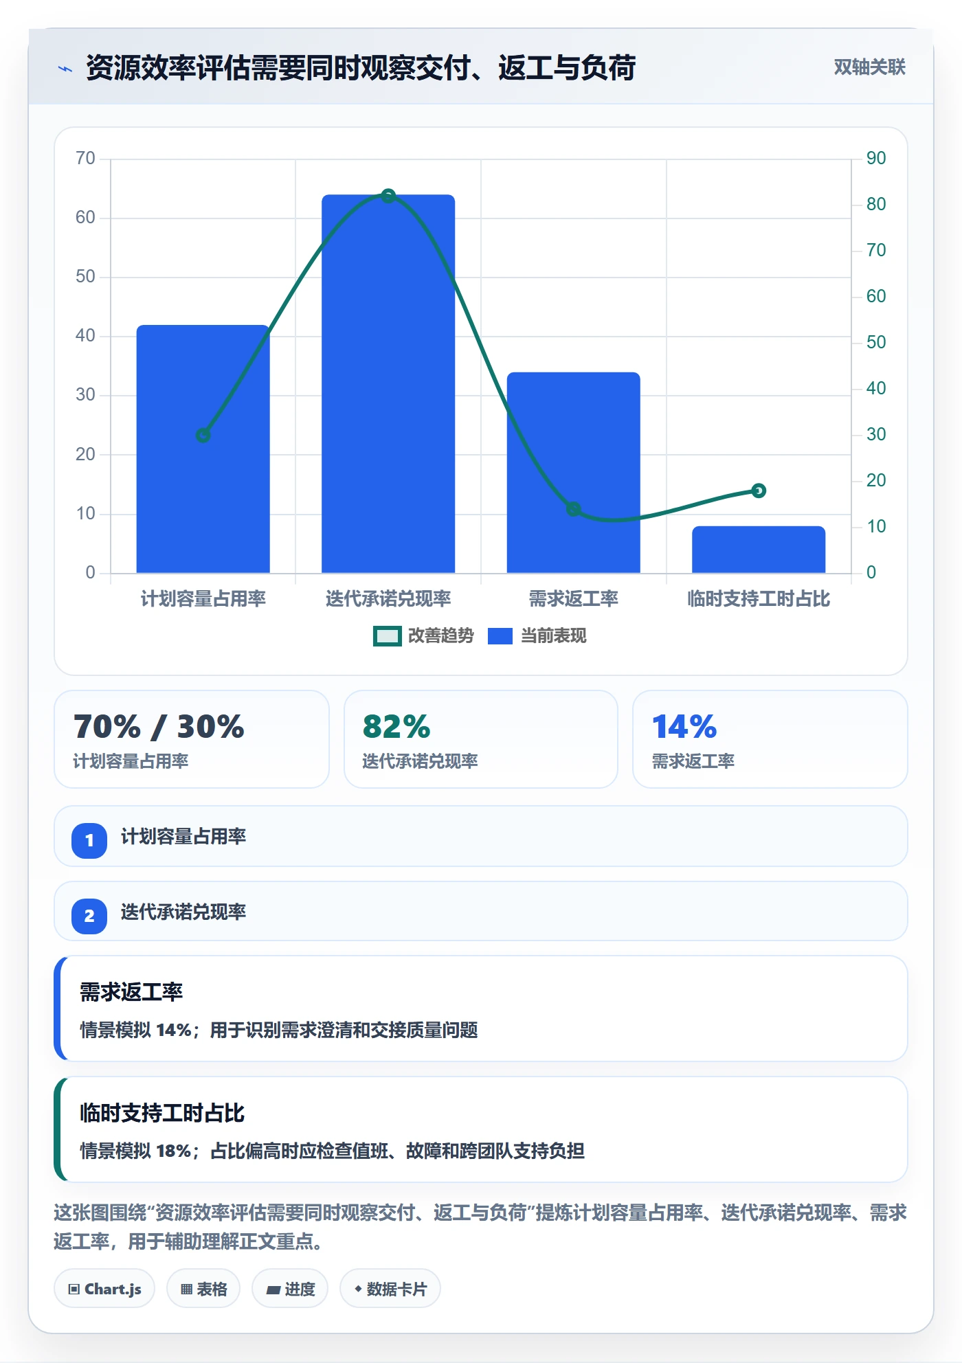Image resolution: width=962 pixels, height=1363 pixels.
Task: Click the lightning bolt icon beside the title
Action: click(x=65, y=69)
